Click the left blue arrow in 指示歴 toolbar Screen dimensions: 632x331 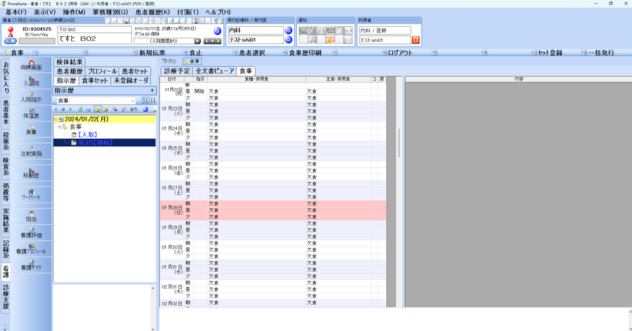[x=56, y=109]
